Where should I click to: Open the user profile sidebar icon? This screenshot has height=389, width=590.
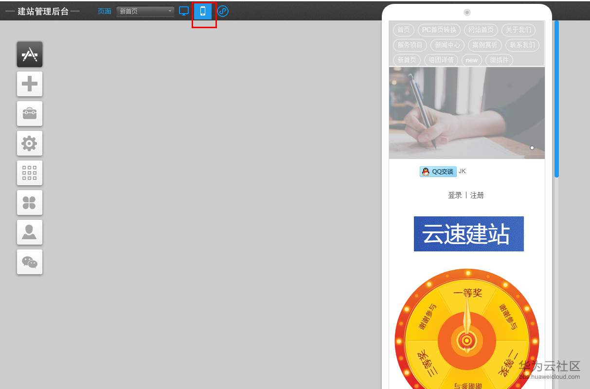point(30,232)
